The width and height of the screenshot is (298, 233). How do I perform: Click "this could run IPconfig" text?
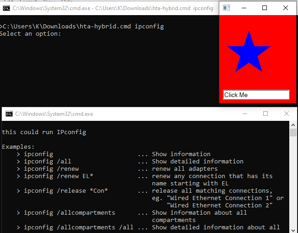point(44,132)
